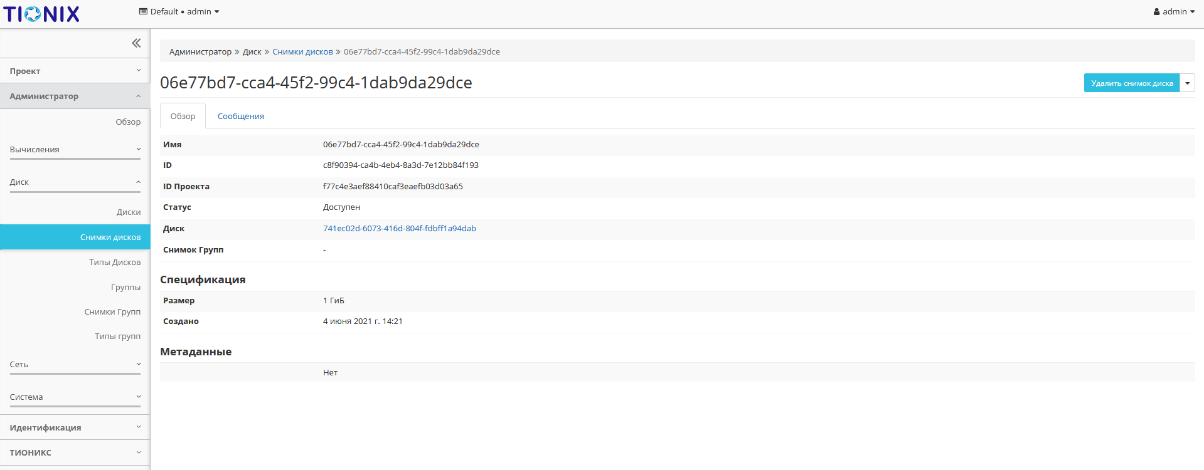Click the Delete disk snapshot button
This screenshot has height=470, width=1204.
pos(1131,83)
